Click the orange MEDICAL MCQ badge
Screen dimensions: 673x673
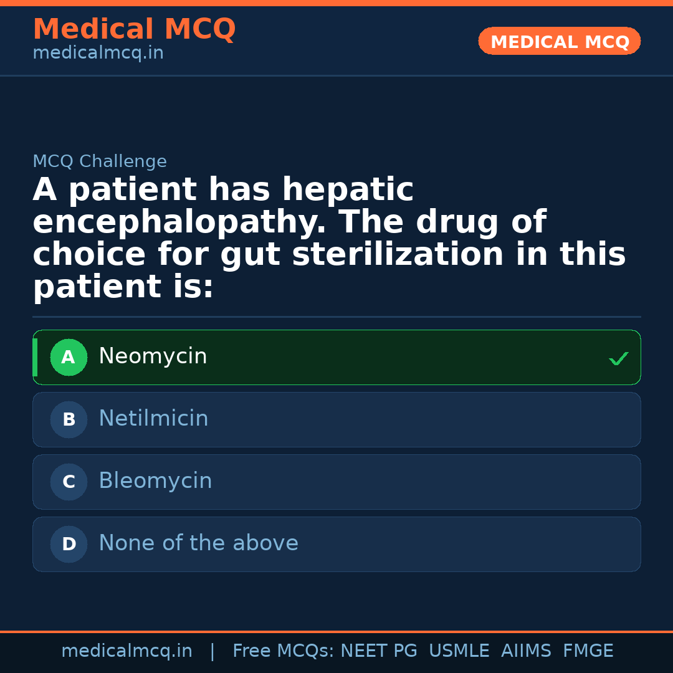point(559,42)
